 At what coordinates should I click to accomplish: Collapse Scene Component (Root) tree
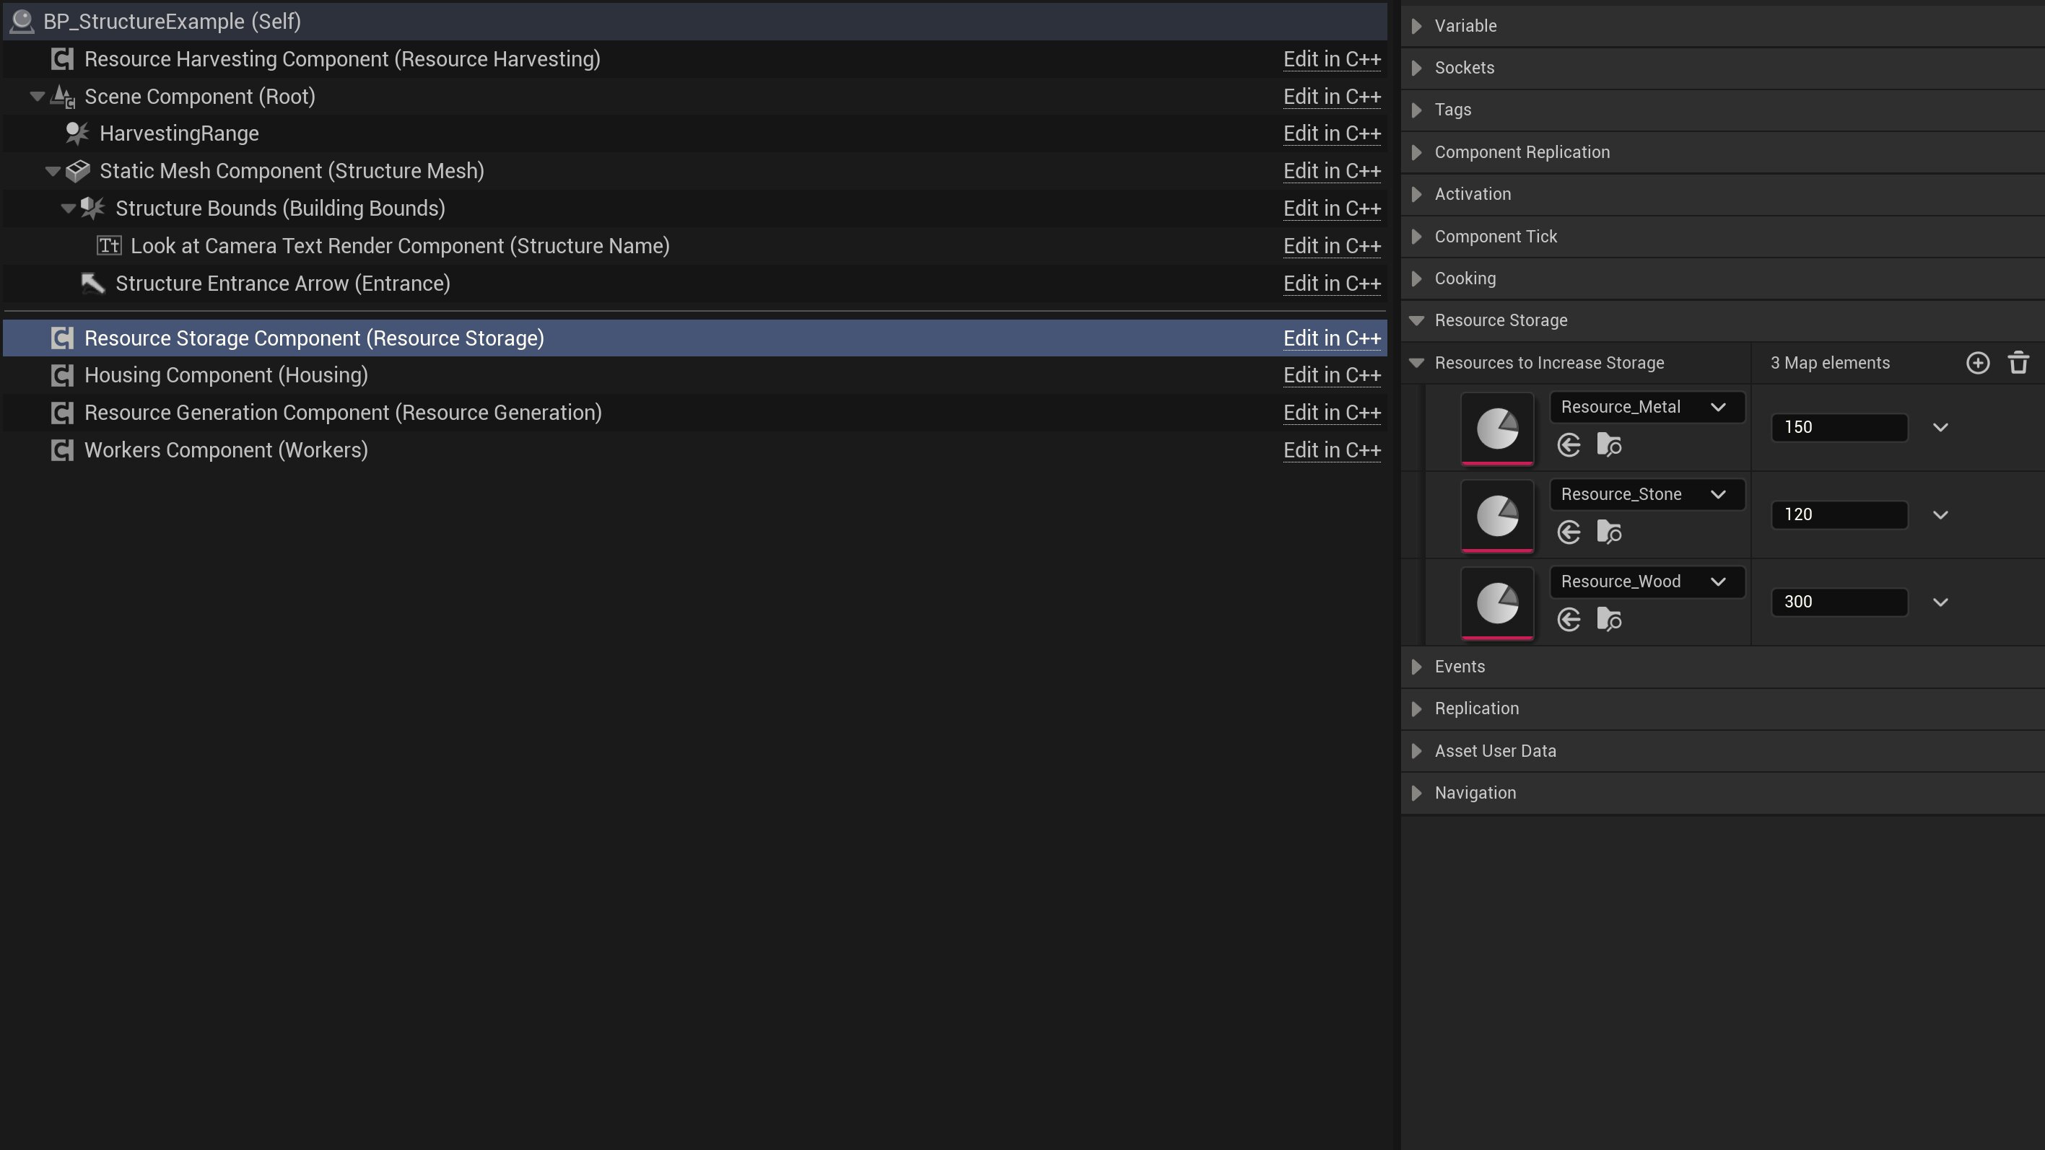(x=37, y=96)
